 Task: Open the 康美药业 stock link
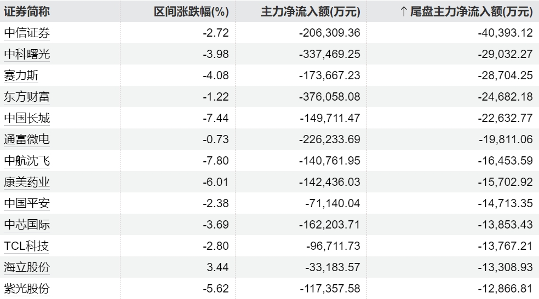pos(27,181)
